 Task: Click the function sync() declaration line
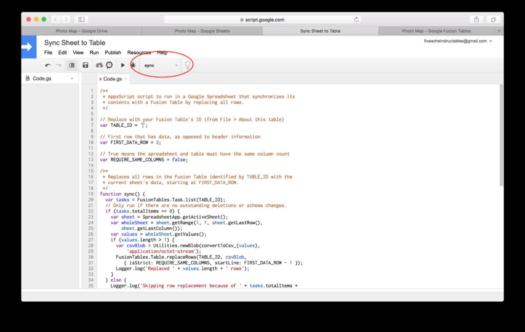pyautogui.click(x=123, y=194)
